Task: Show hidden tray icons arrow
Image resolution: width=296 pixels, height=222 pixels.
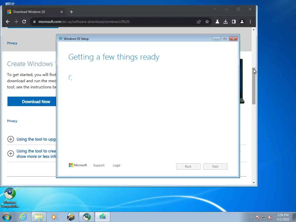Action: (252, 217)
